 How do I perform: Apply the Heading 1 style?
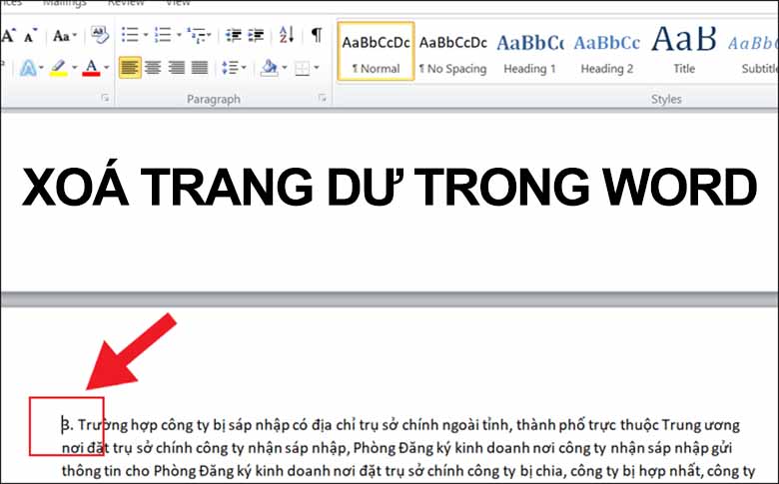tap(529, 51)
